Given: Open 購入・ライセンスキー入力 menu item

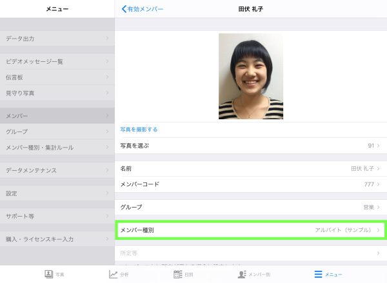Looking at the screenshot, I should tap(57, 239).
